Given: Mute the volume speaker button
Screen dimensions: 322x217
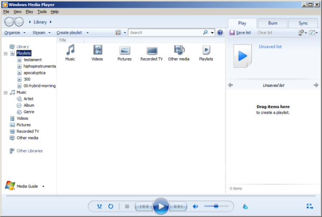Looking at the screenshot, I should pos(195,206).
